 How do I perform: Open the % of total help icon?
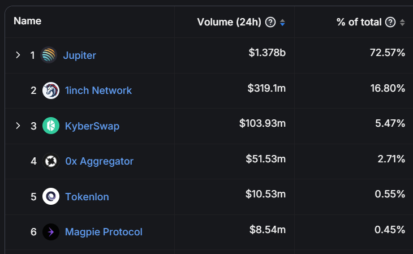tap(390, 22)
